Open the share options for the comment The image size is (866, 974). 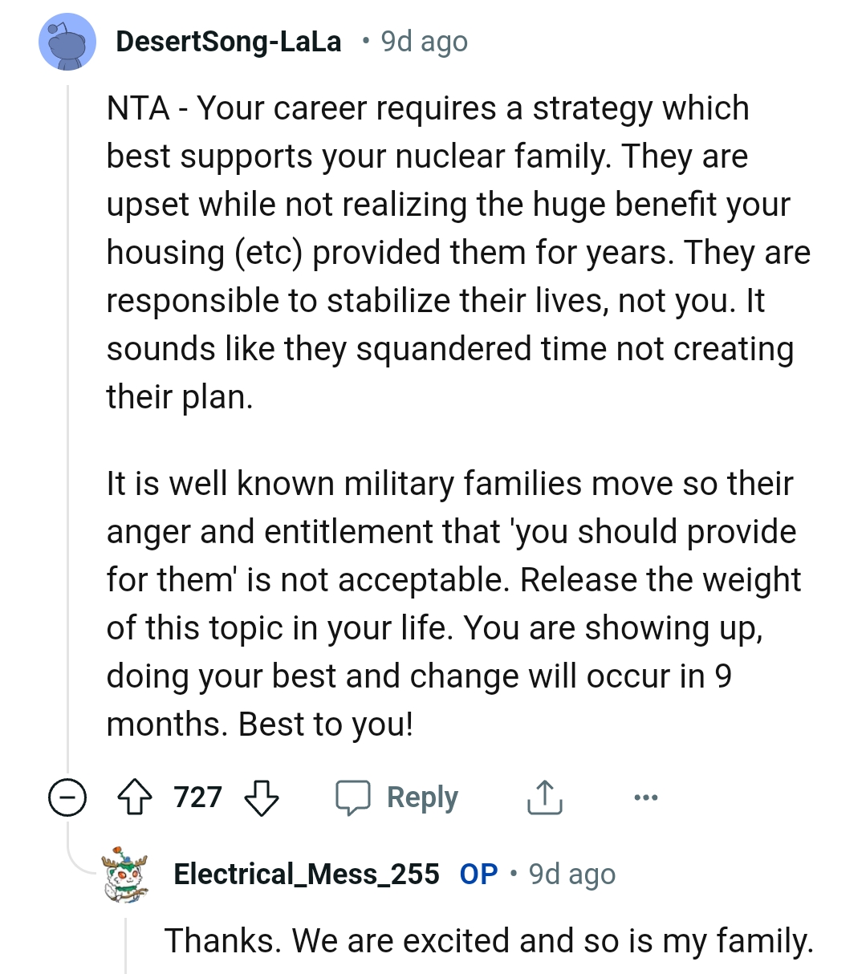(544, 797)
